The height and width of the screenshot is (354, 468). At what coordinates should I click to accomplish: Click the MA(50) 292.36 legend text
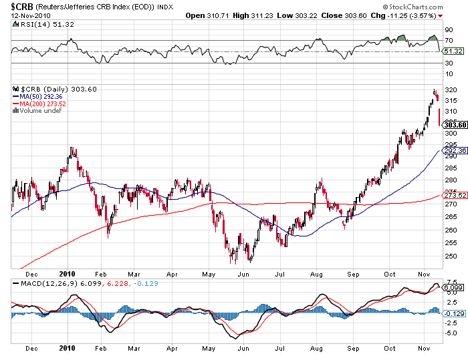coord(41,97)
